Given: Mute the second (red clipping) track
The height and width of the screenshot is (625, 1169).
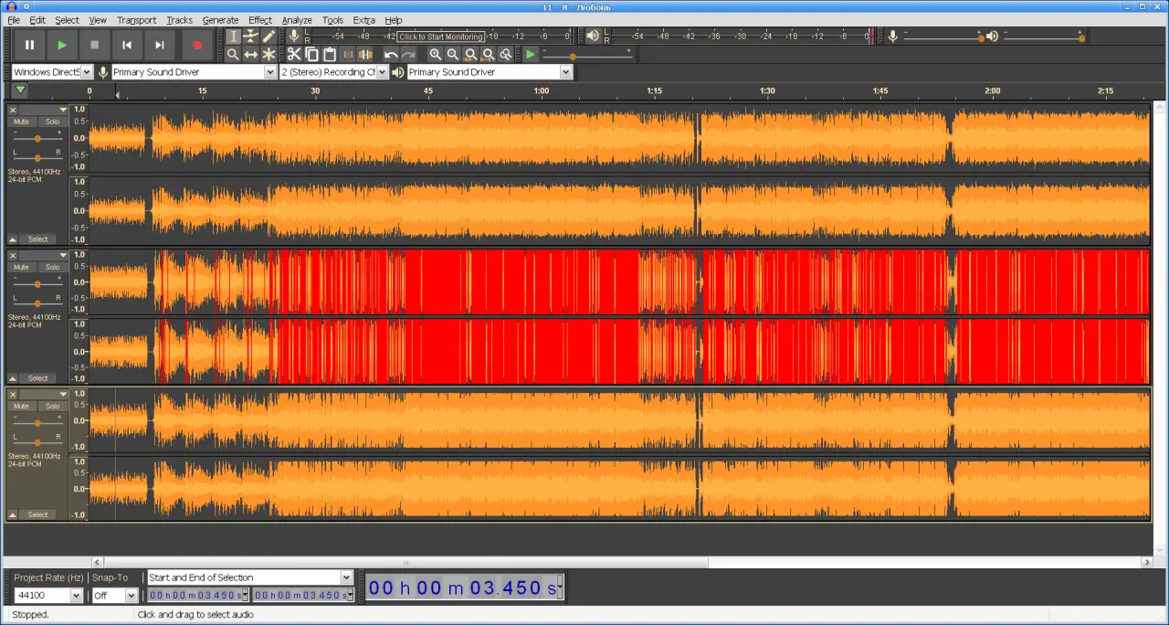Looking at the screenshot, I should point(22,267).
